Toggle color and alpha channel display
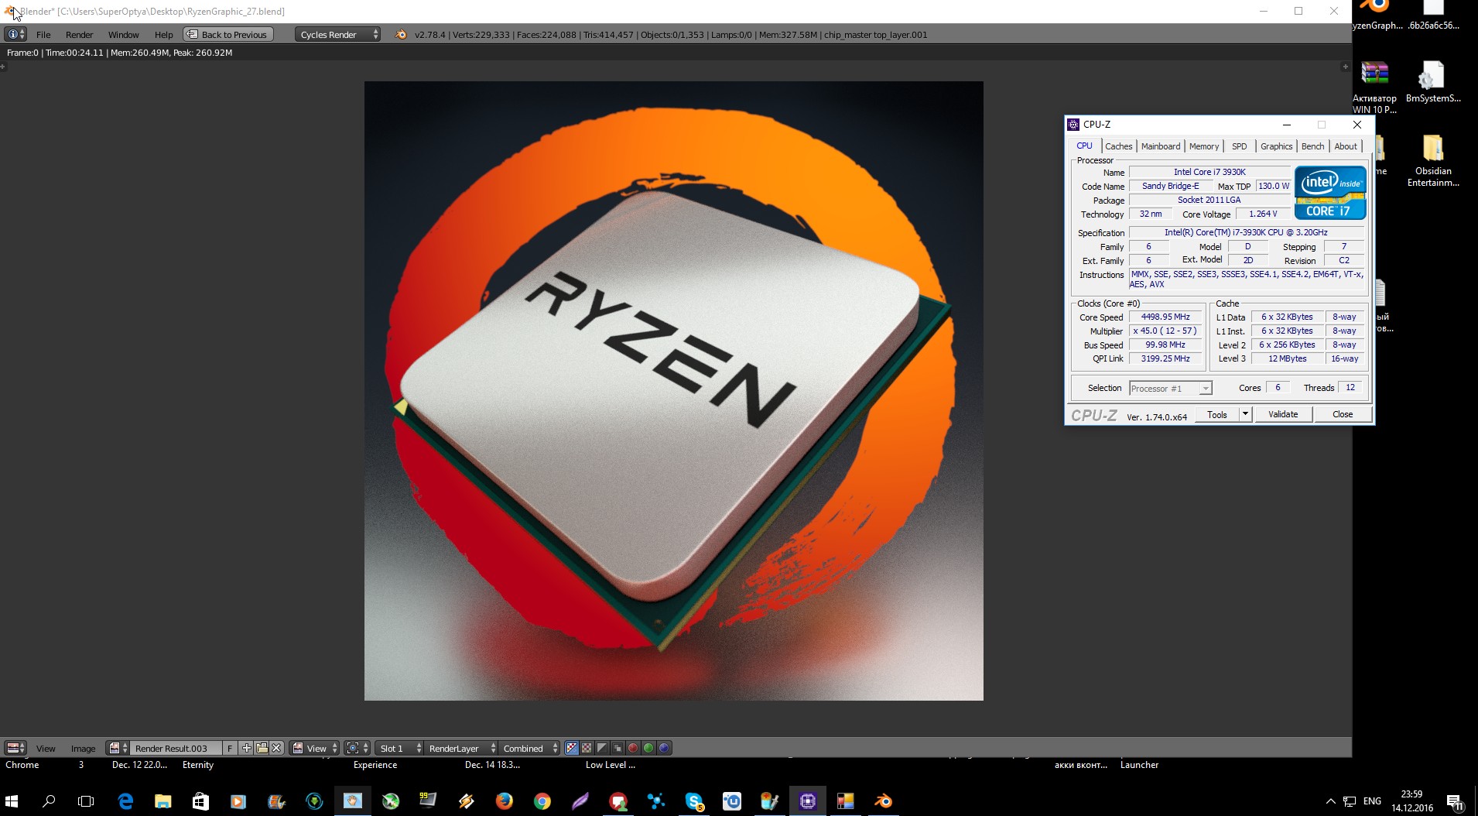 572,748
